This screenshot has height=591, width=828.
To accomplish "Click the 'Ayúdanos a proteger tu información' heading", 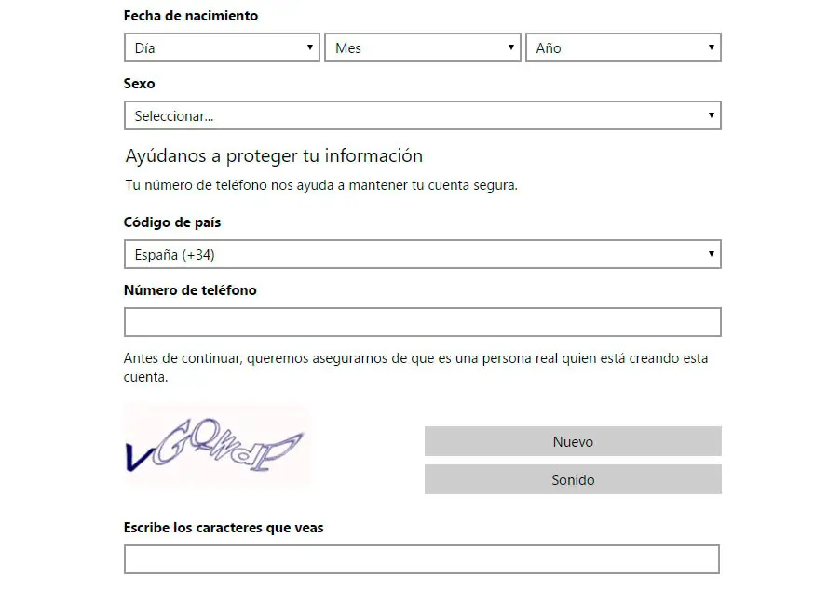I will [x=274, y=156].
